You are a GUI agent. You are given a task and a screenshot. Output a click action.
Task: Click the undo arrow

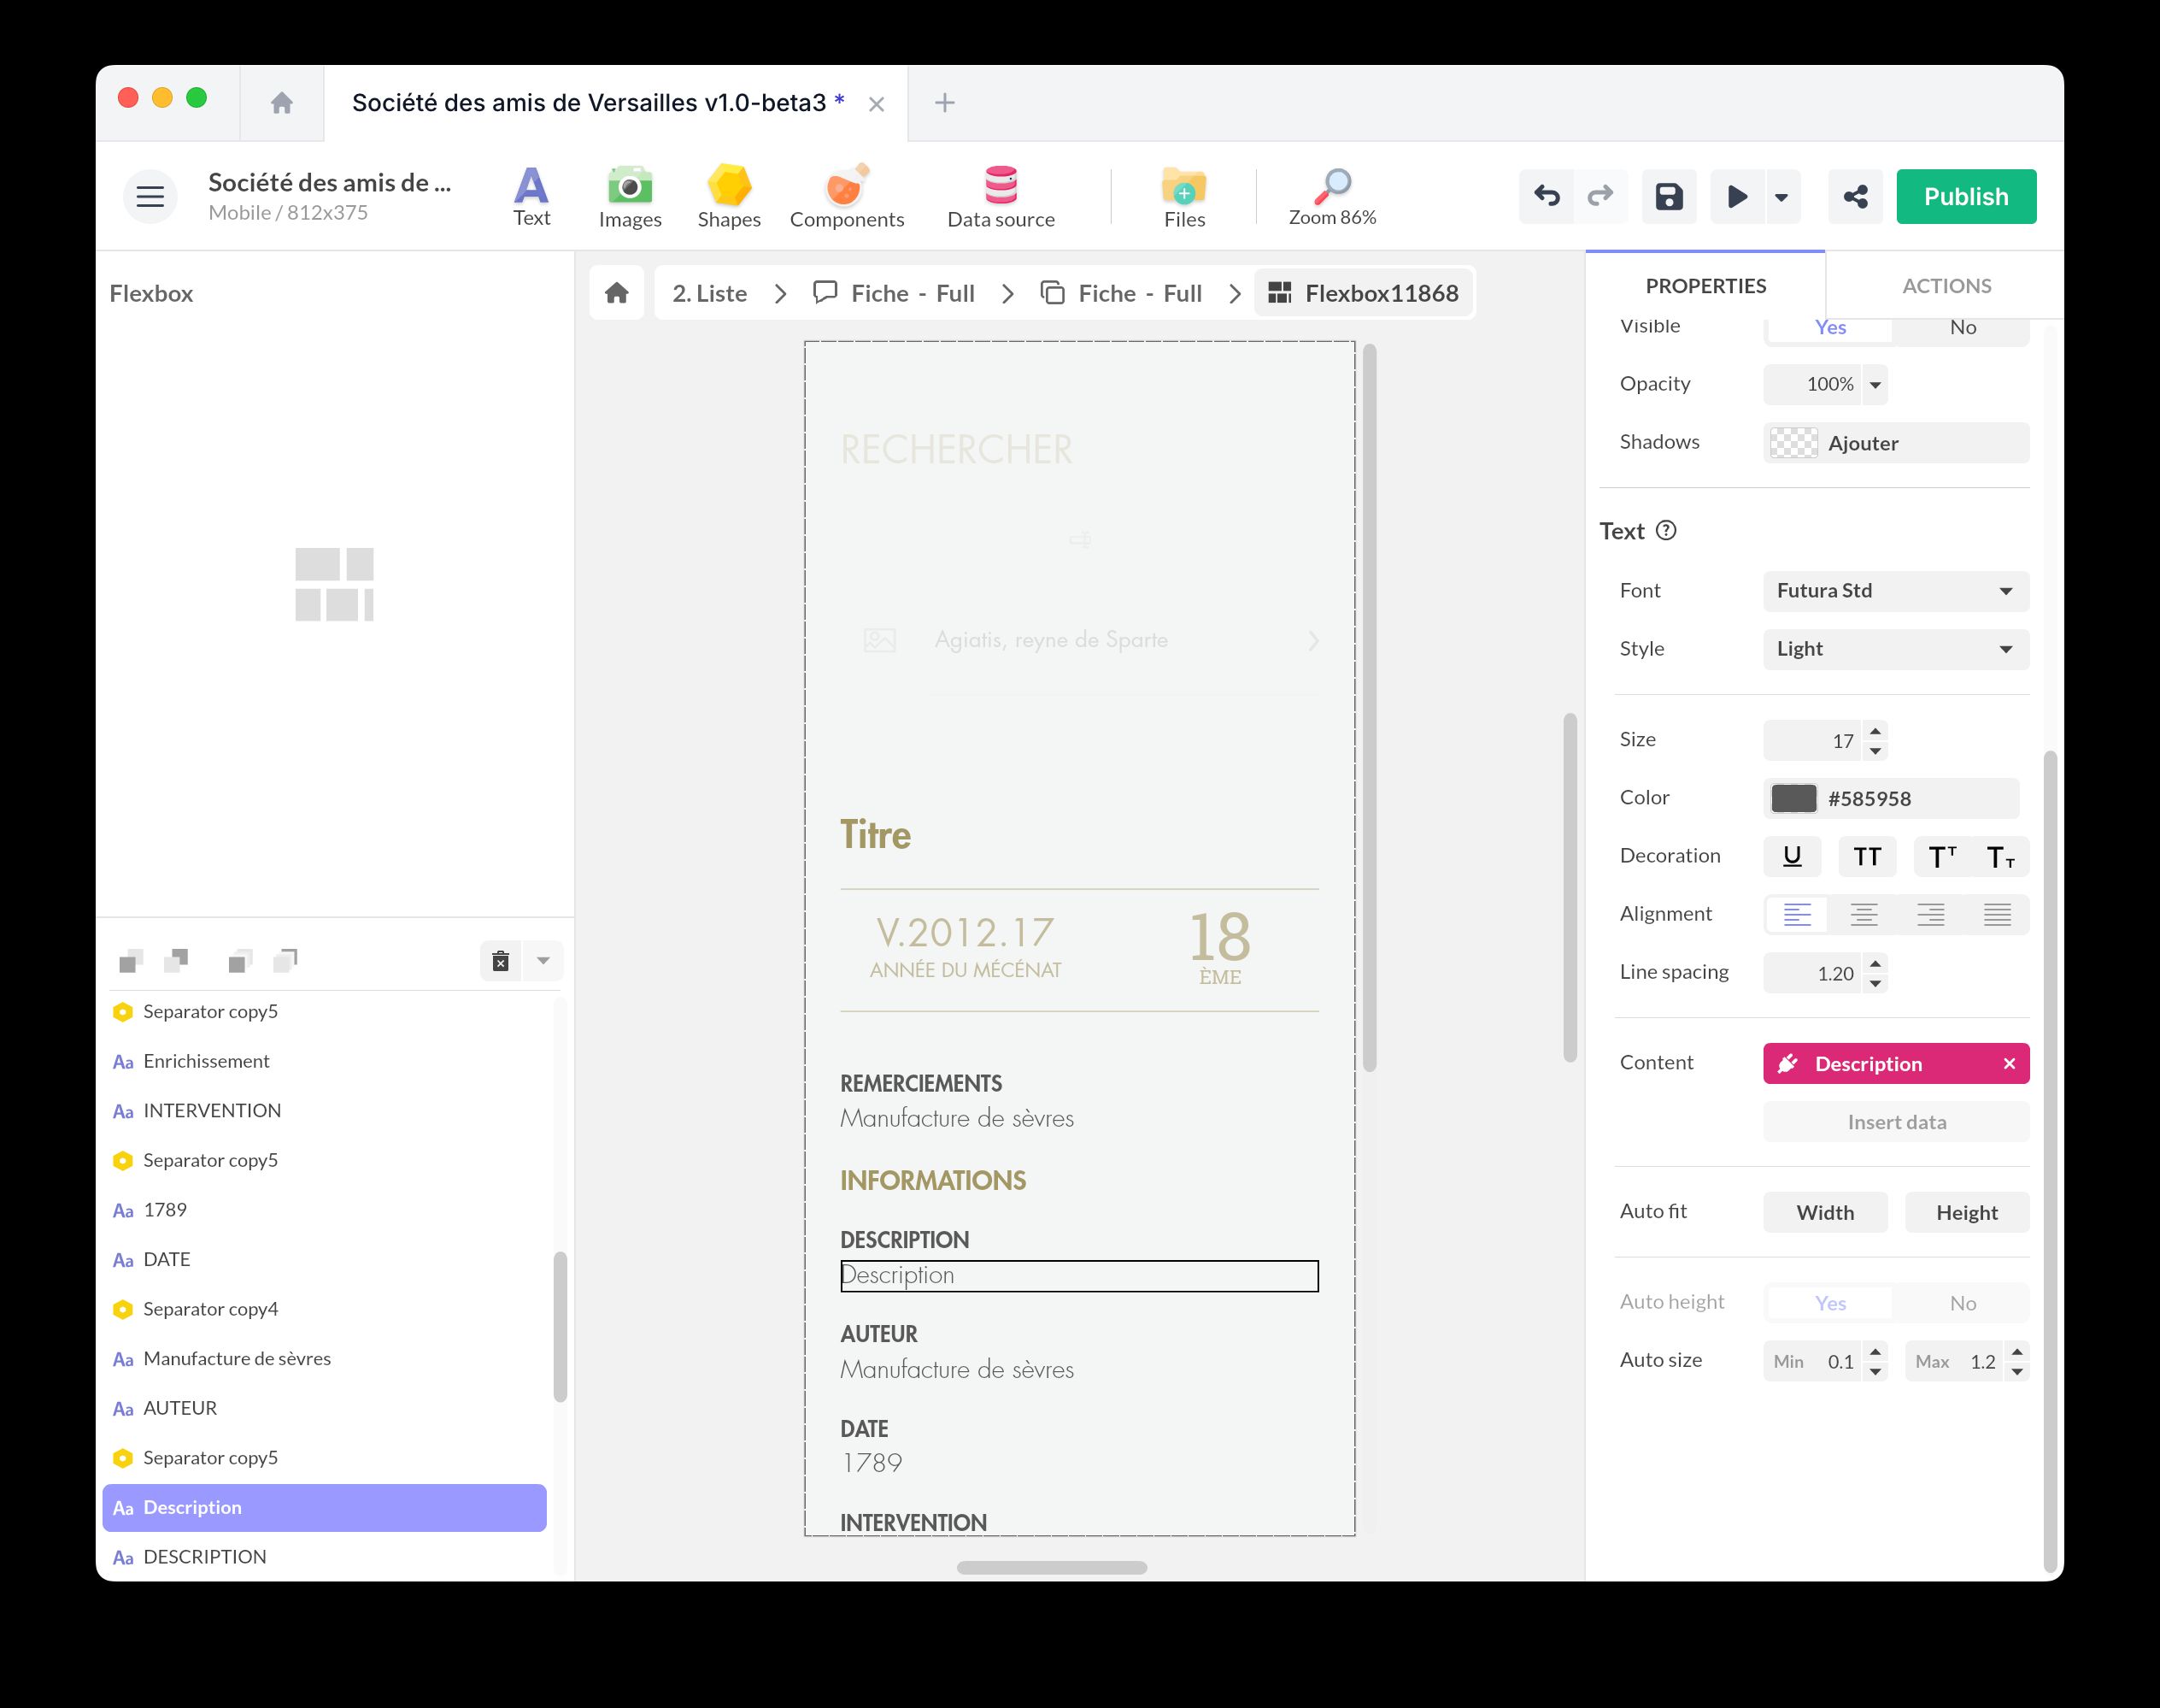[x=1547, y=196]
